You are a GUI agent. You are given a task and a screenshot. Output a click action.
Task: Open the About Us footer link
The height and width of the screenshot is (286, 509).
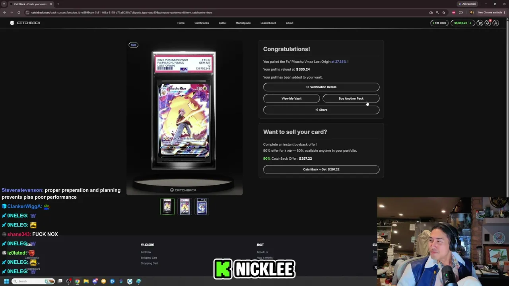click(x=262, y=252)
